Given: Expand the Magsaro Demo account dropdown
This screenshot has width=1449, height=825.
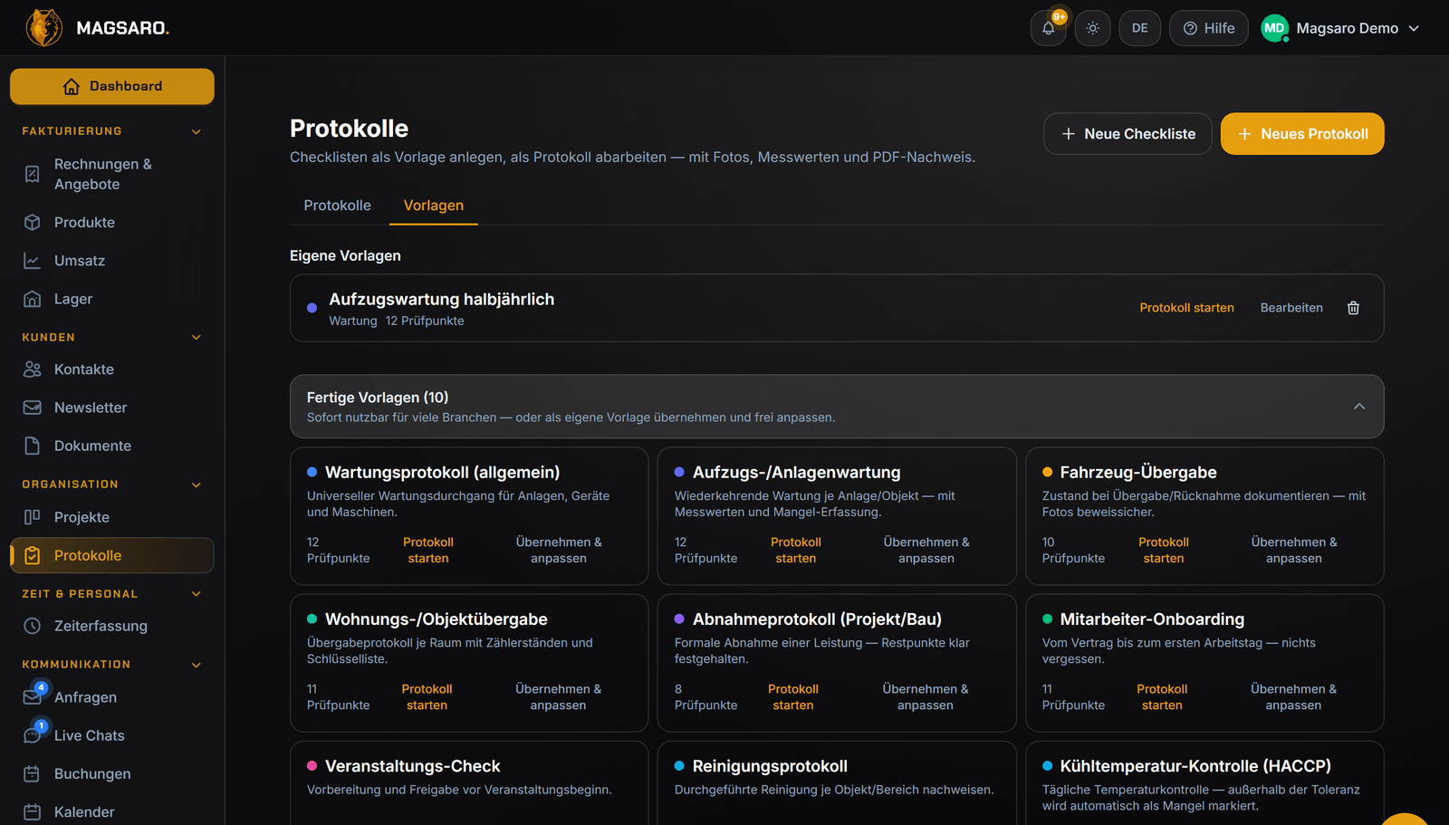Looking at the screenshot, I should coord(1341,28).
